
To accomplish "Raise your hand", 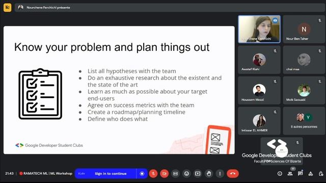I will tap(209, 173).
